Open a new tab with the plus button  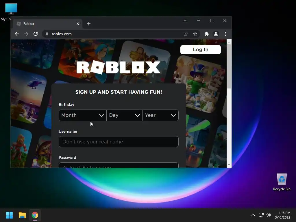[89, 24]
